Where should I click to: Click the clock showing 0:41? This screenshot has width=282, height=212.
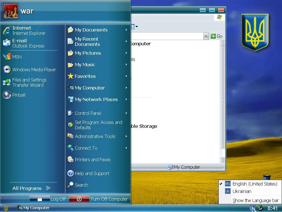tap(272, 208)
